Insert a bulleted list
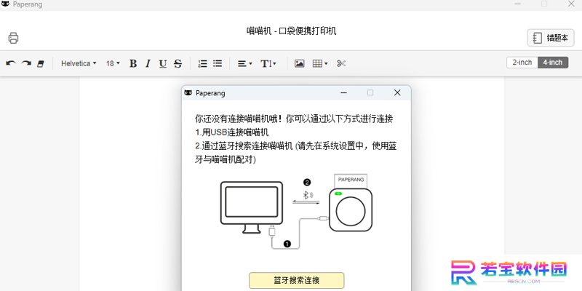 pos(218,63)
